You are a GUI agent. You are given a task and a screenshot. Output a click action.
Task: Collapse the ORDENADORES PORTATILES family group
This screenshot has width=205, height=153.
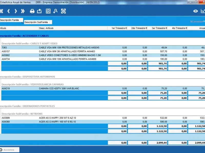point(27,106)
